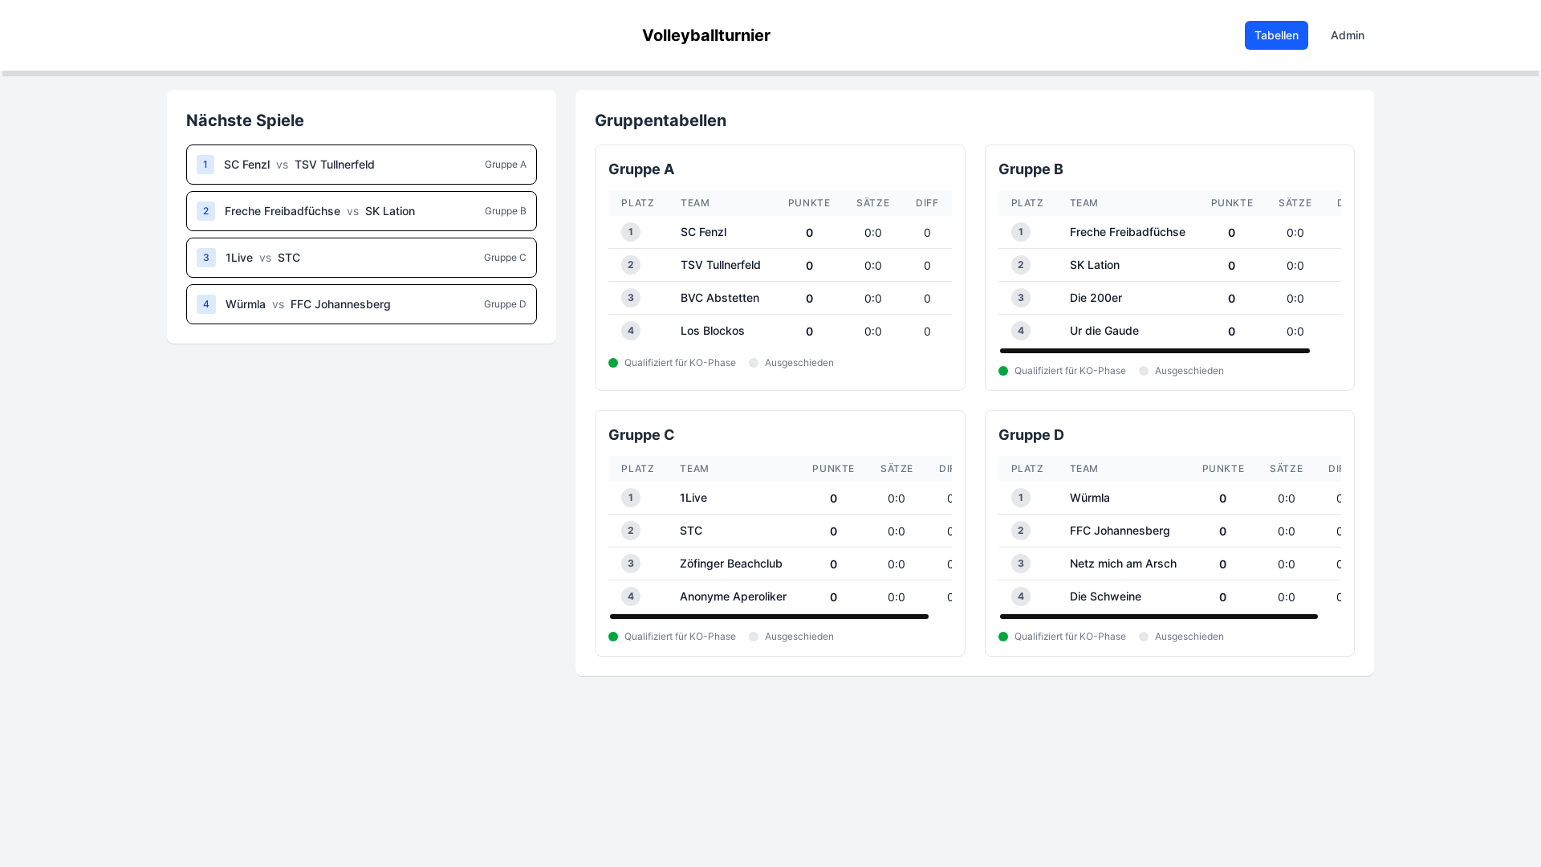The width and height of the screenshot is (1541, 867).
Task: Click match number badge 2 in Nächste Spiele
Action: point(205,211)
